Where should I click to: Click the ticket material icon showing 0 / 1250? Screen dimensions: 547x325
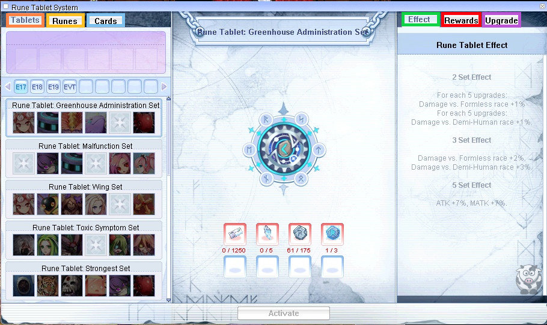point(235,234)
